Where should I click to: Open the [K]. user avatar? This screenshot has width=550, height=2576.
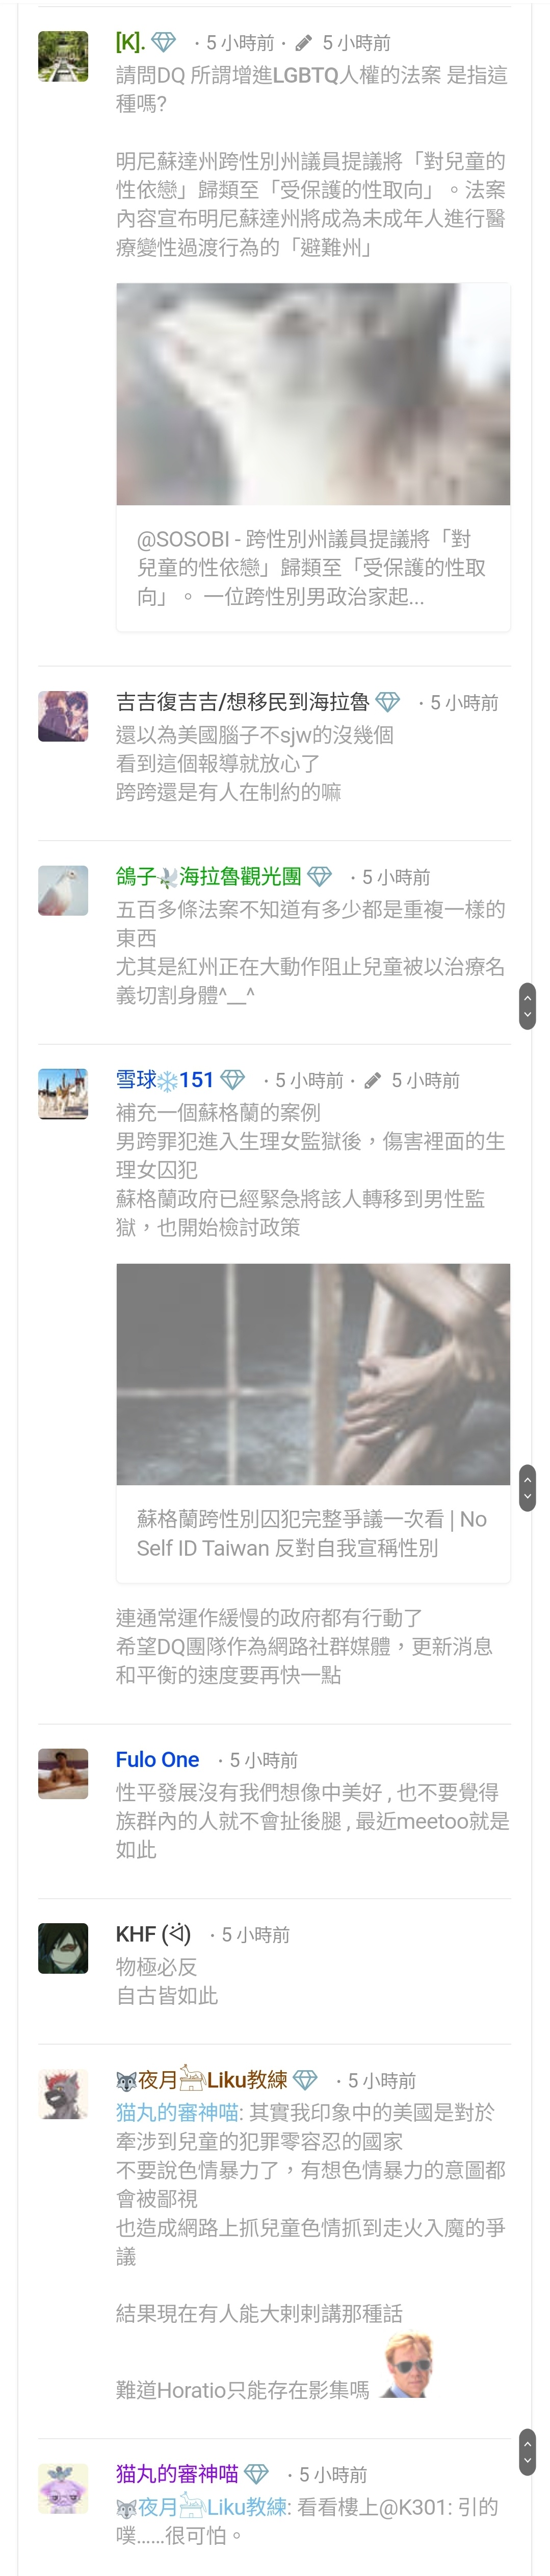click(x=63, y=56)
